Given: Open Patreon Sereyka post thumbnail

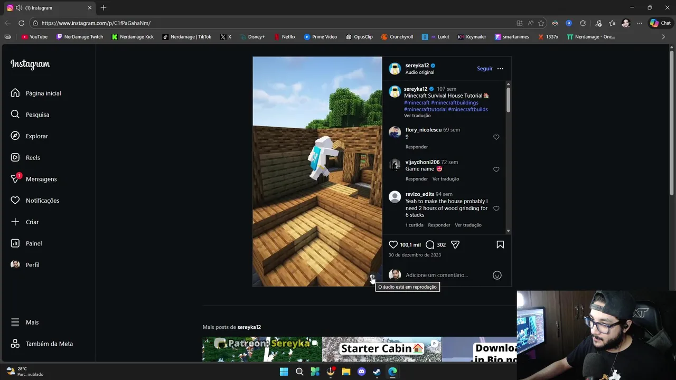Looking at the screenshot, I should pos(262,349).
